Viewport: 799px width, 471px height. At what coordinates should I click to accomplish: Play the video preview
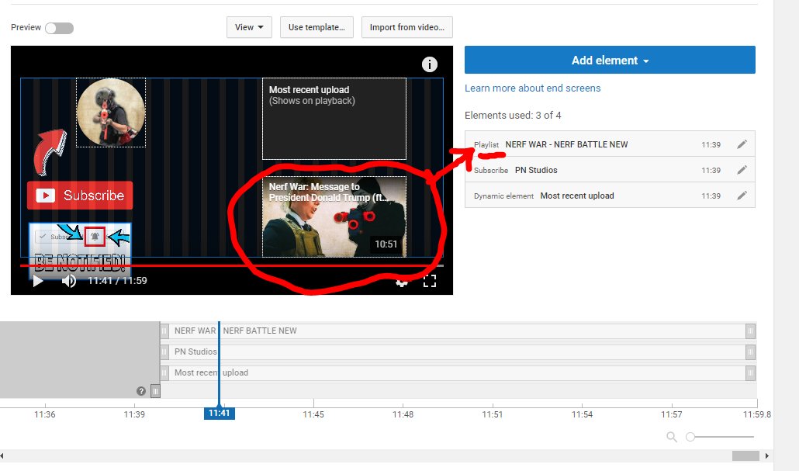pyautogui.click(x=38, y=281)
